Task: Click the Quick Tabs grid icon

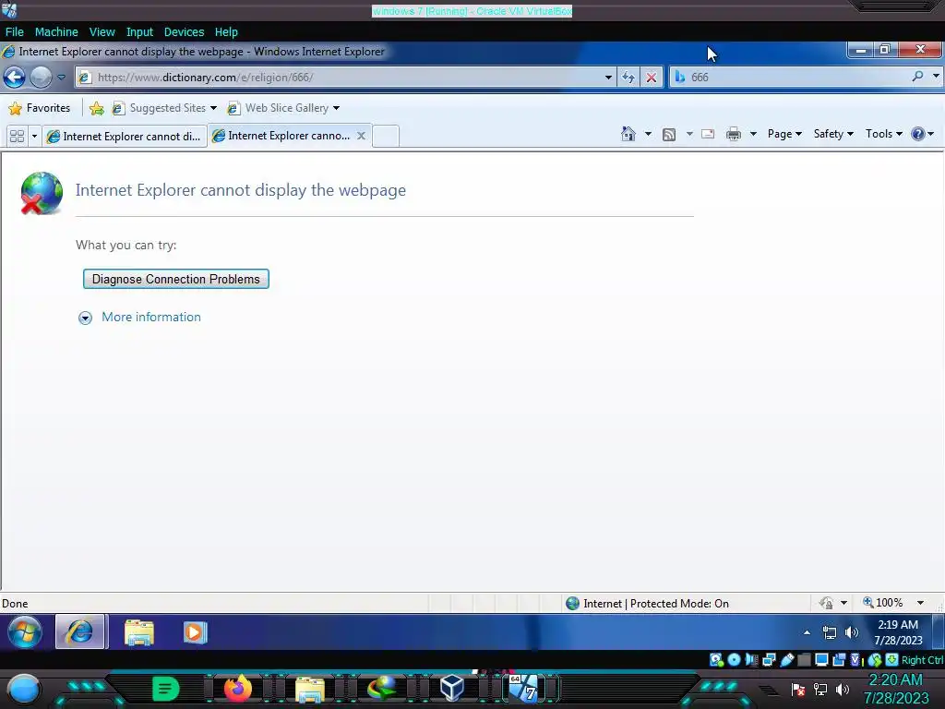Action: click(17, 137)
